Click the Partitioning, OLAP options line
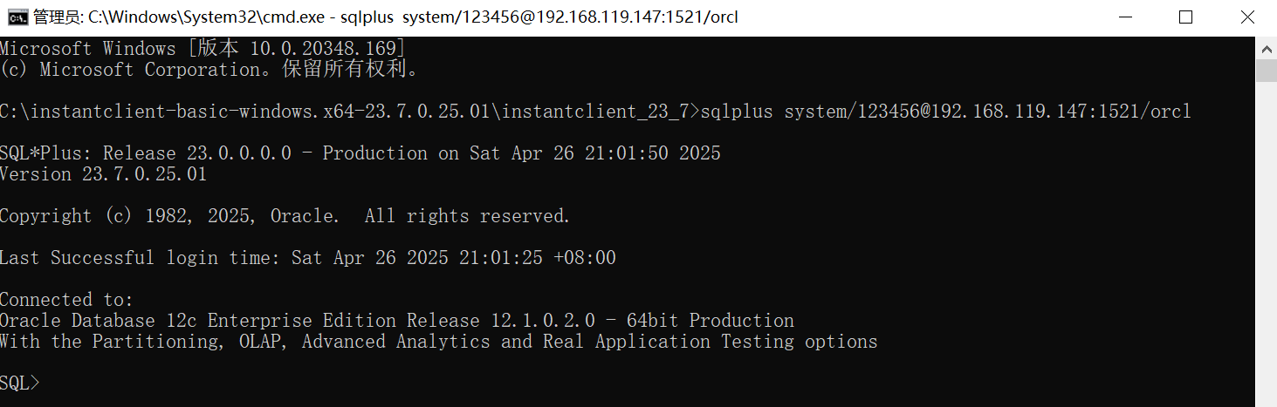The image size is (1277, 407). [439, 342]
